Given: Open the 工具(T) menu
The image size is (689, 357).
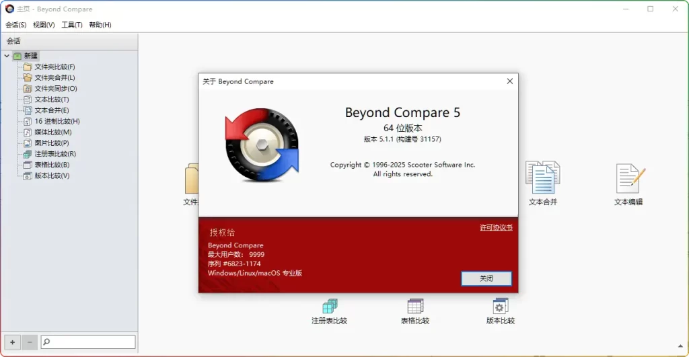Looking at the screenshot, I should (71, 25).
